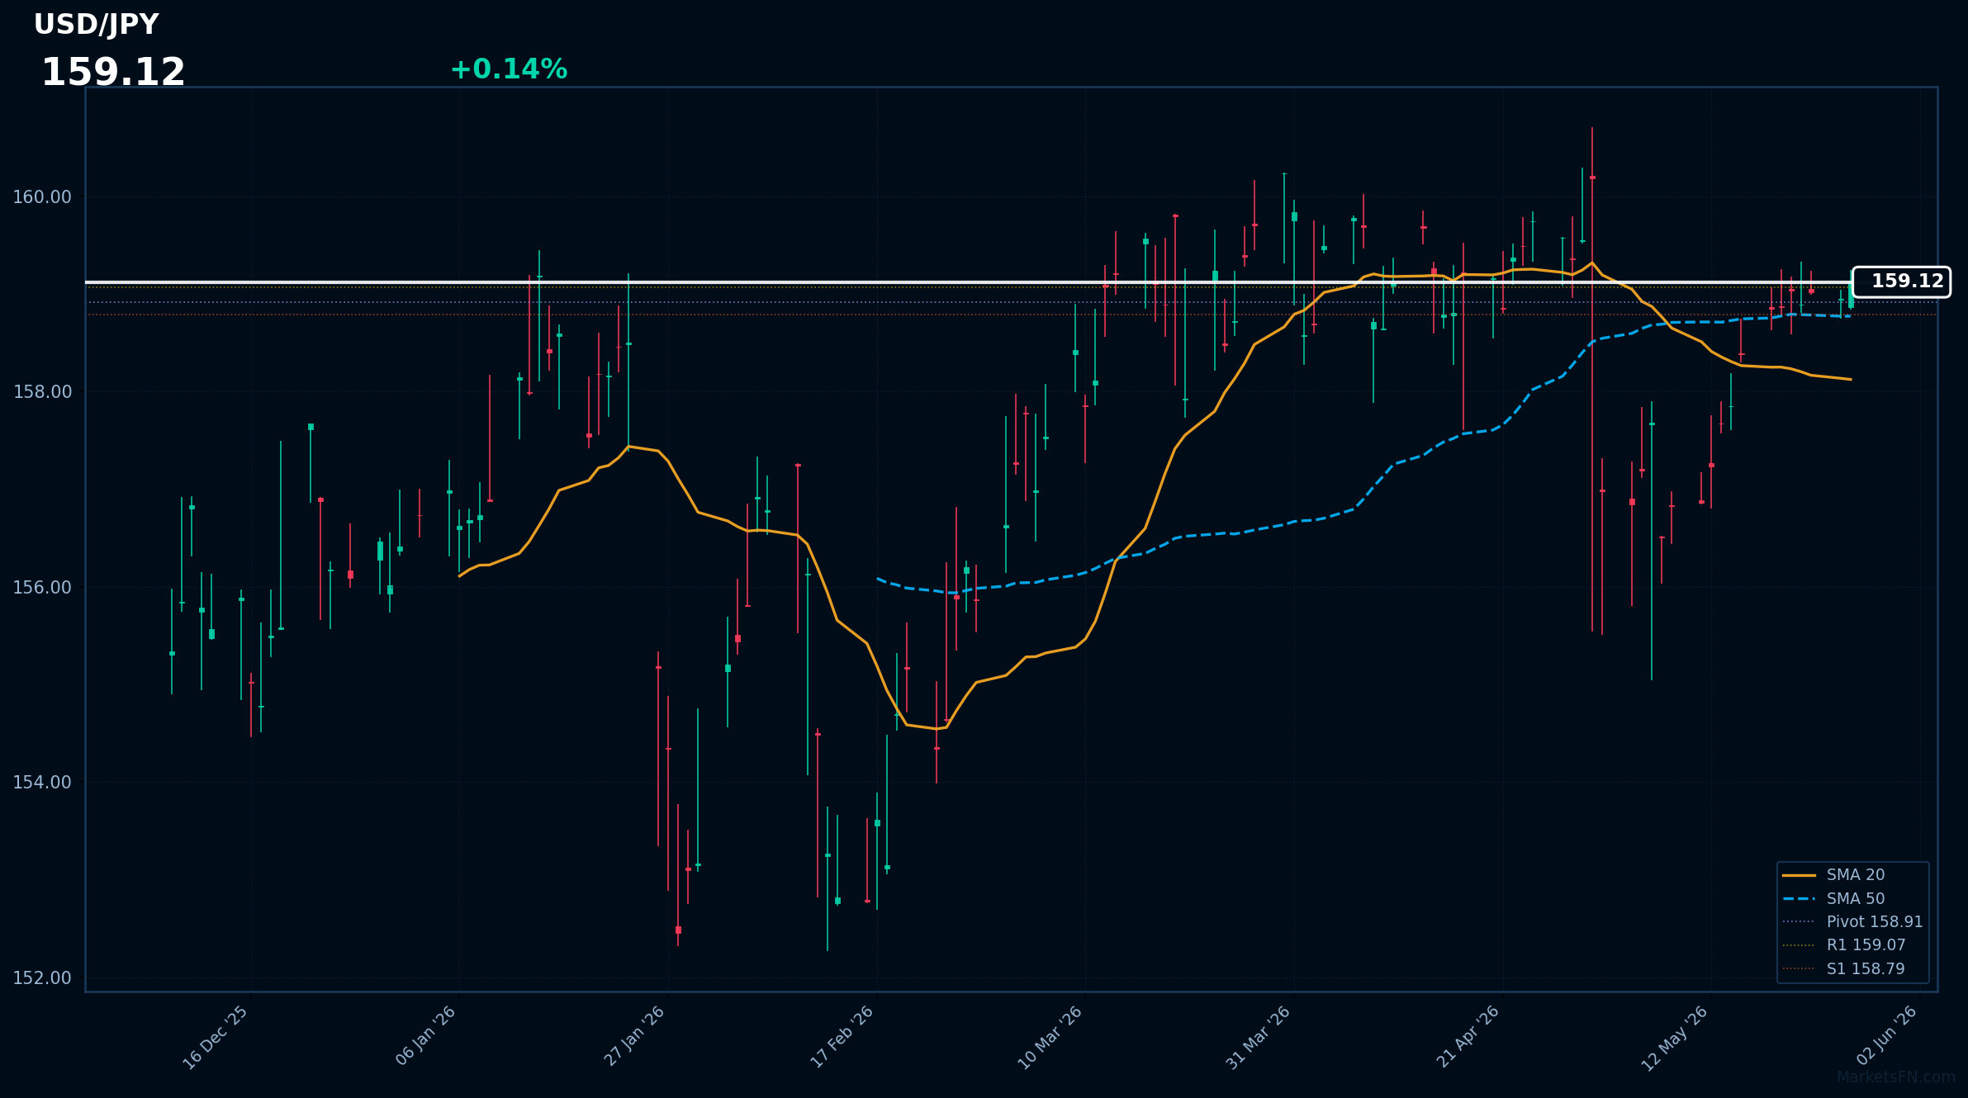This screenshot has height=1098, width=1968.
Task: Click the orange SMA 20 legend line sample
Action: tap(1799, 875)
